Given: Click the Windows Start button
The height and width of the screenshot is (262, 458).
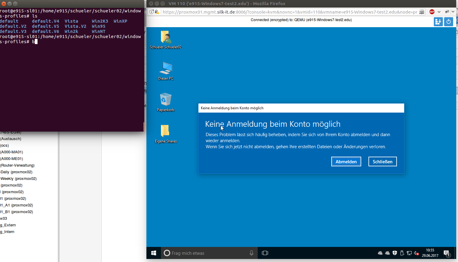Looking at the screenshot, I should 154,253.
